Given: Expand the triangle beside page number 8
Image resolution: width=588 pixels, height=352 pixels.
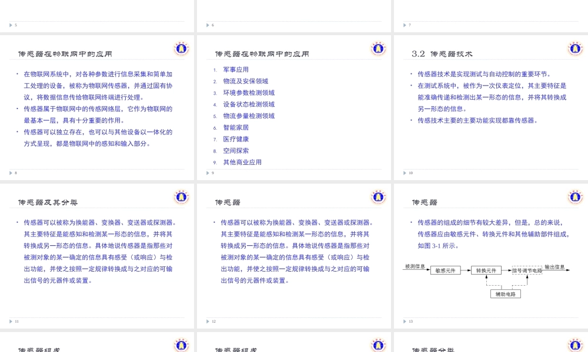Looking at the screenshot, I should [x=10, y=173].
